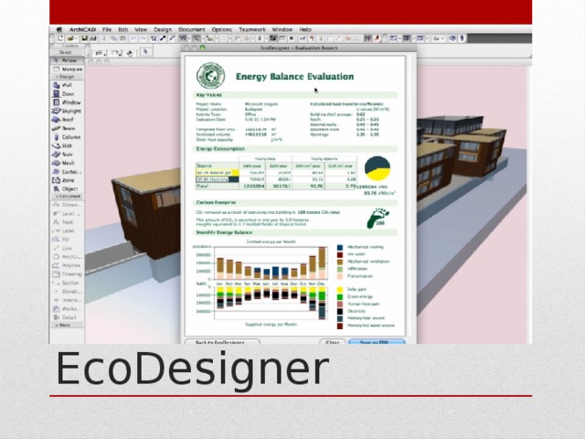Screen dimensions: 585x439
Task: Click the Select button above toolbox
Action: tap(66, 52)
